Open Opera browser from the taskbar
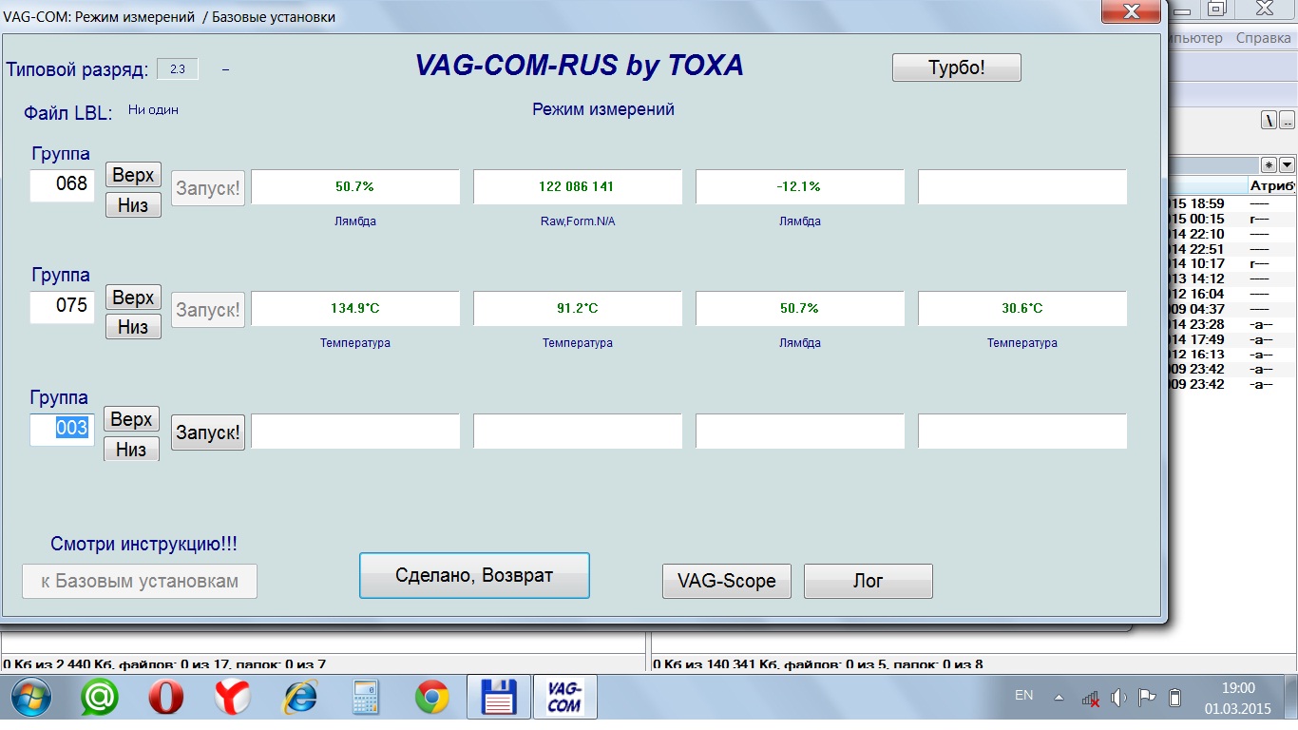Image resolution: width=1298 pixels, height=730 pixels. point(166,699)
